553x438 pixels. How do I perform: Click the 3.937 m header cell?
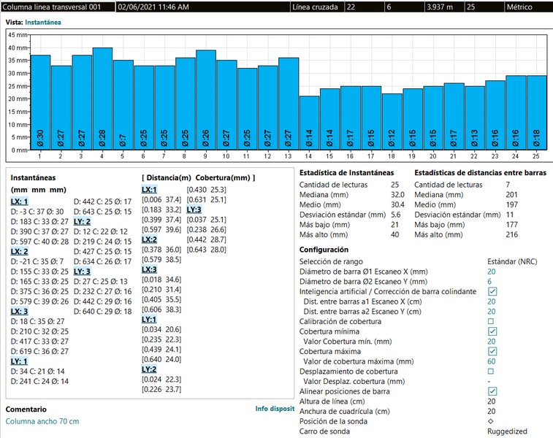(x=445, y=7)
